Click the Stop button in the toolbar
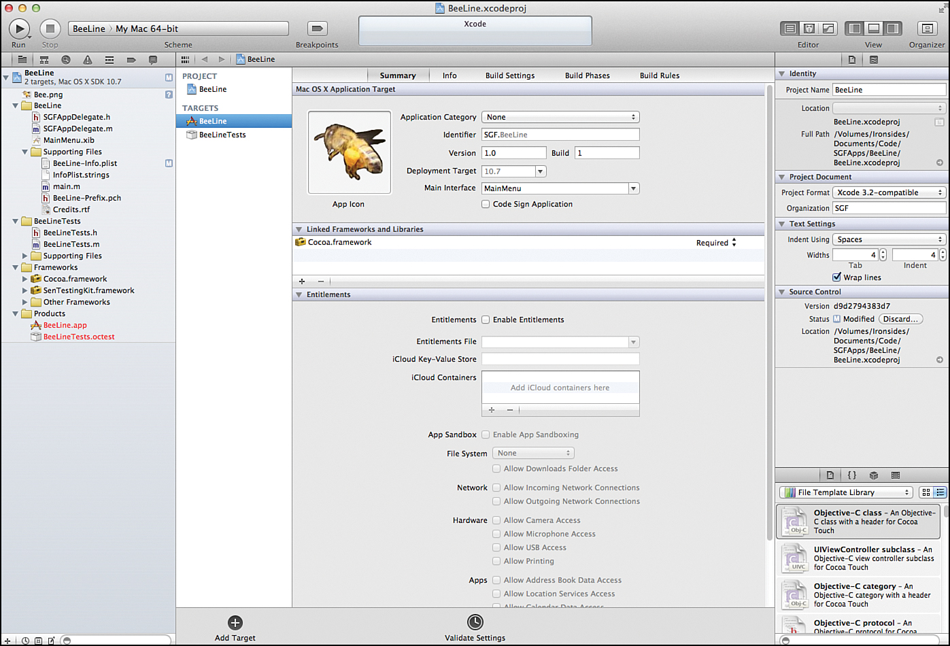 pyautogui.click(x=50, y=29)
